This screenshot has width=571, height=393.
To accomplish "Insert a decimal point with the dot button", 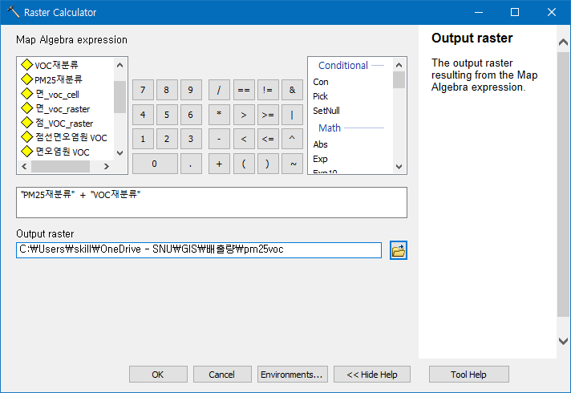I will 190,164.
